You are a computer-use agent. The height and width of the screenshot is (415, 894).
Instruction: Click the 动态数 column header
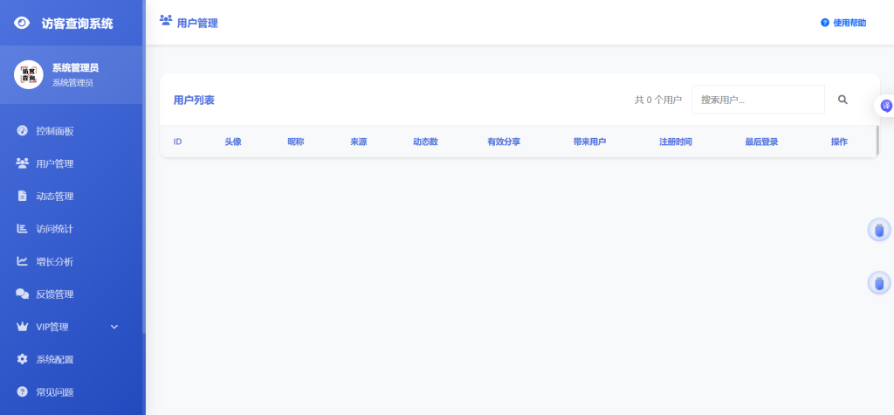[x=425, y=142]
